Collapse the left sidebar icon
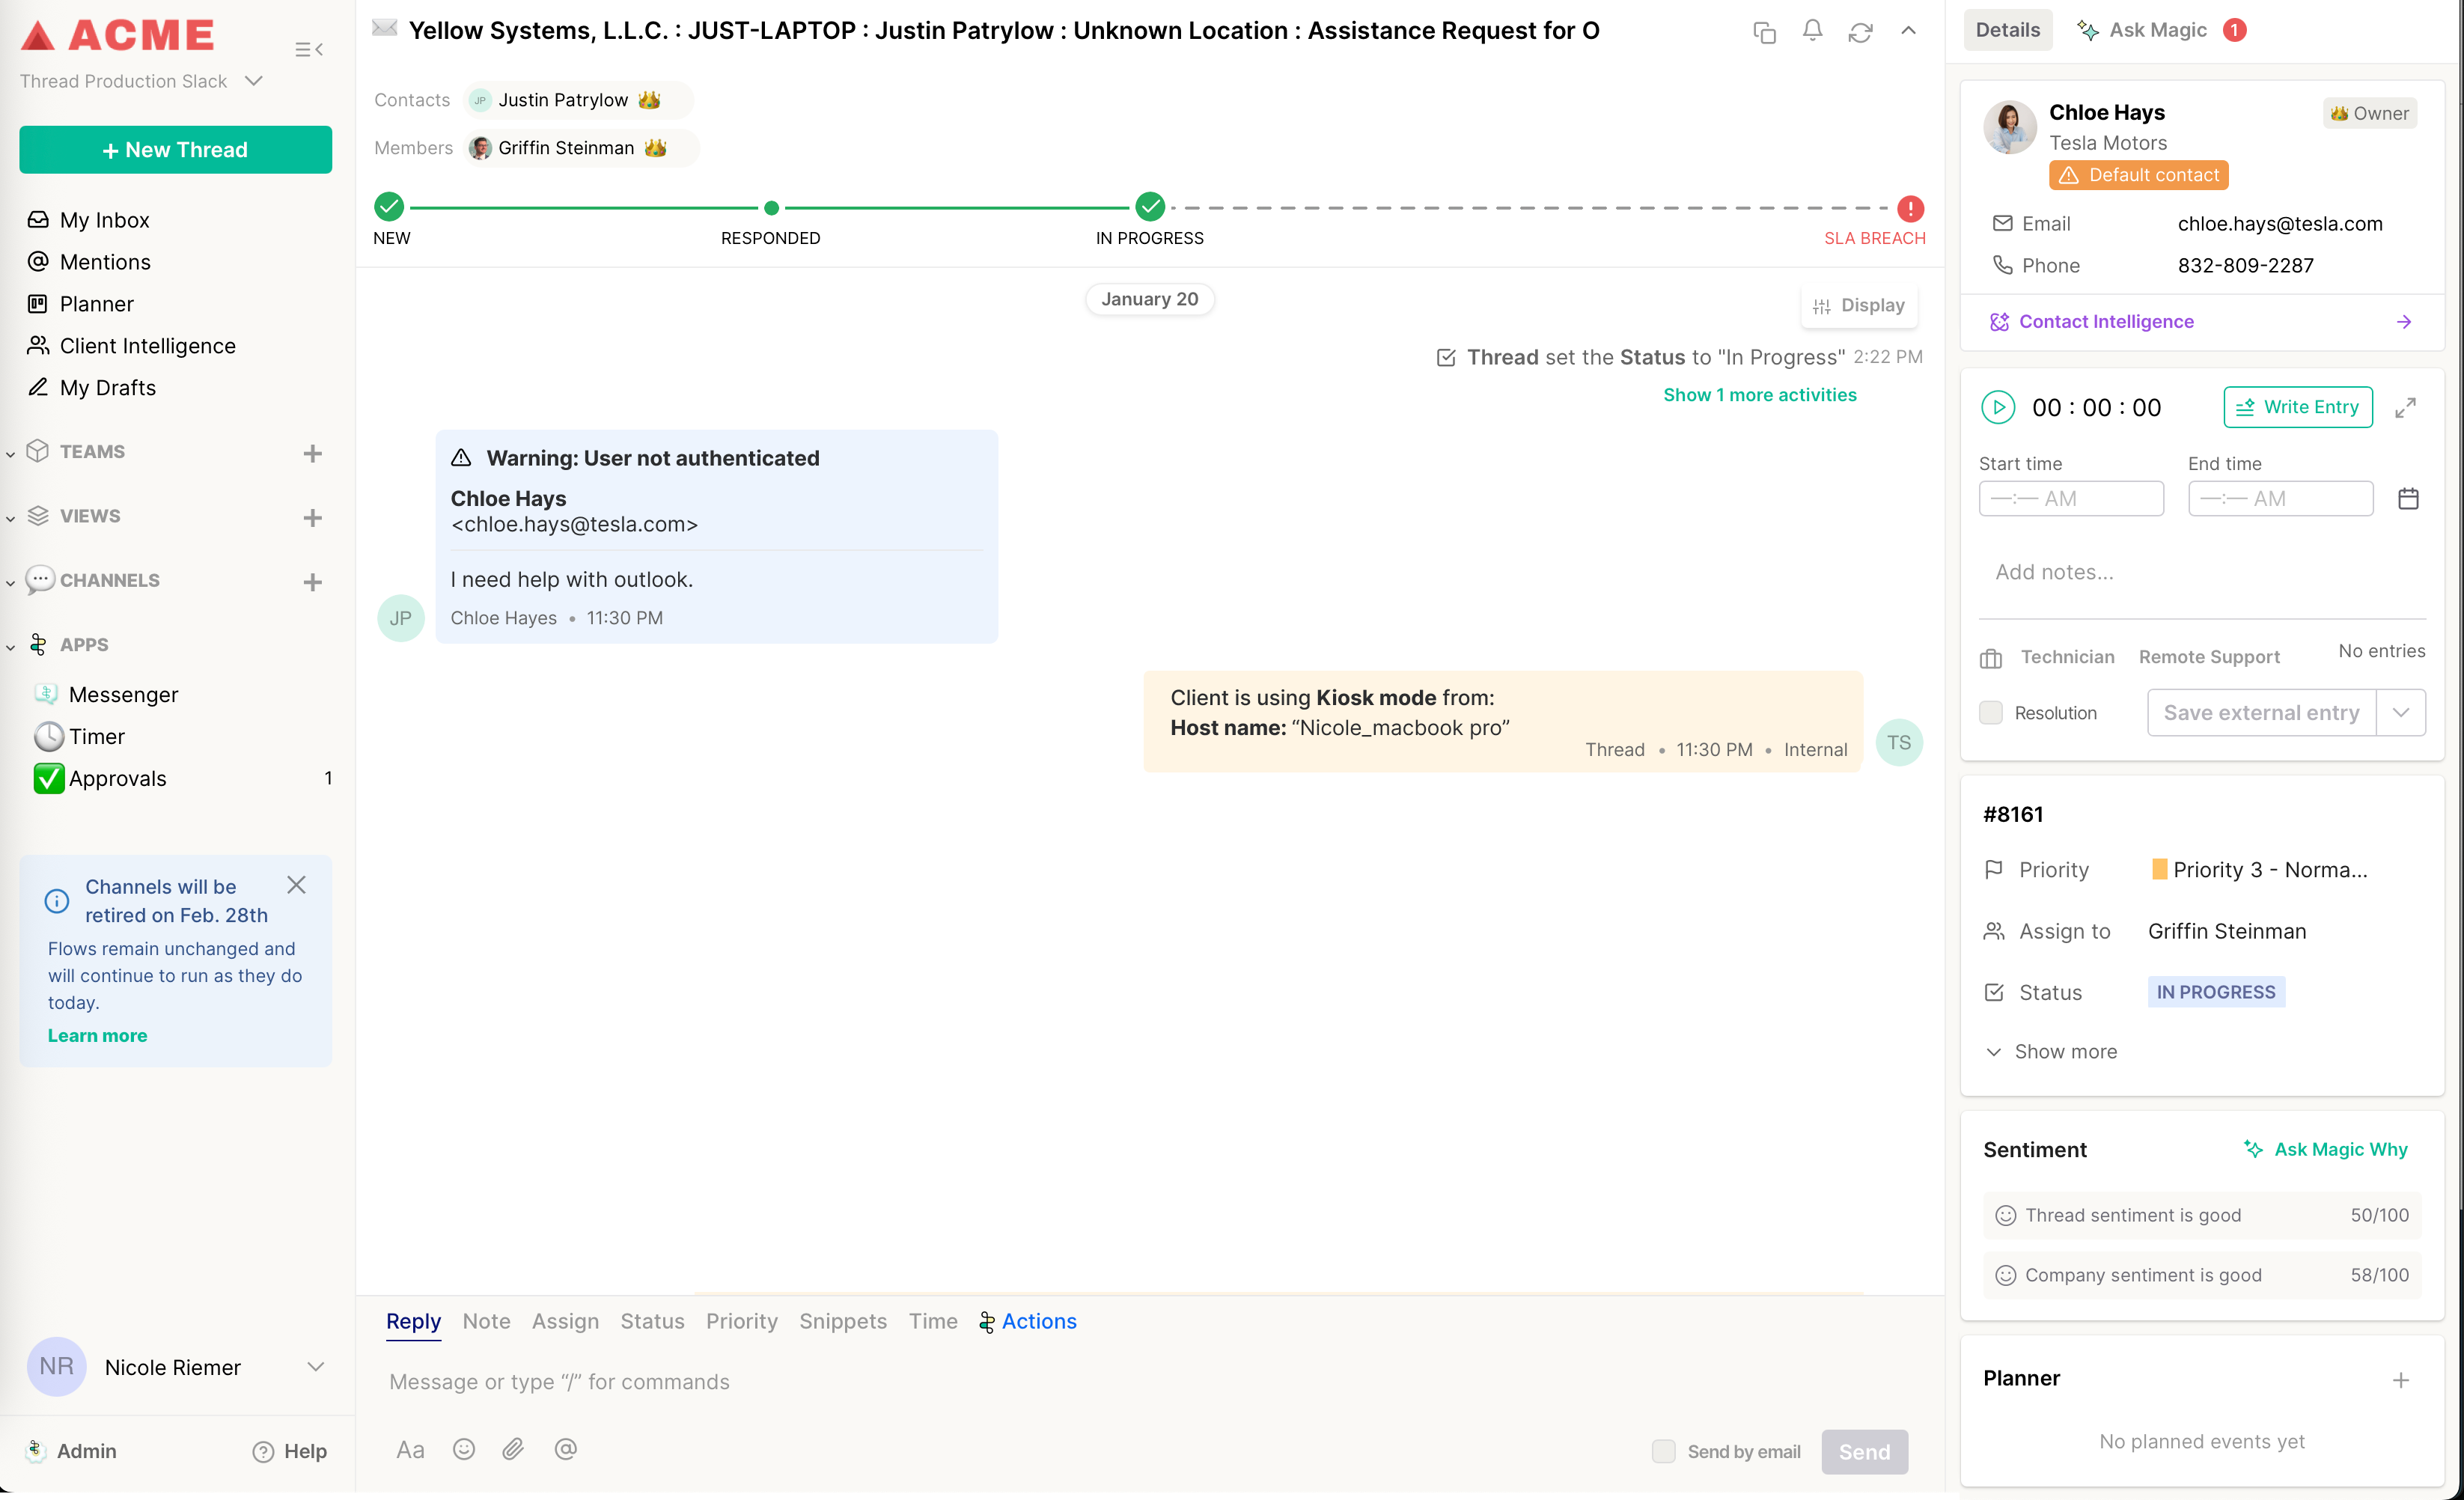The height and width of the screenshot is (1500, 2464). 309,49
